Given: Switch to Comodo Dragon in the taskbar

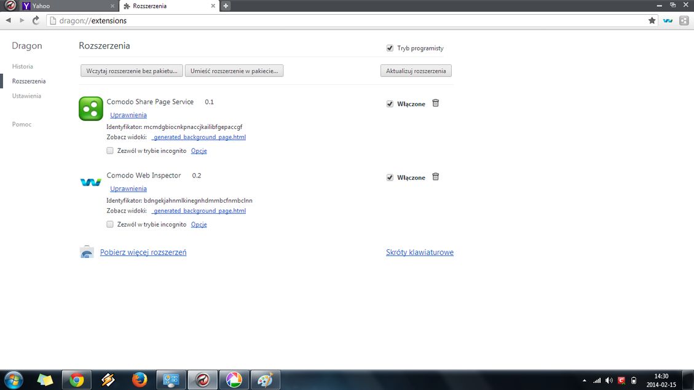Looking at the screenshot, I should click(x=203, y=380).
